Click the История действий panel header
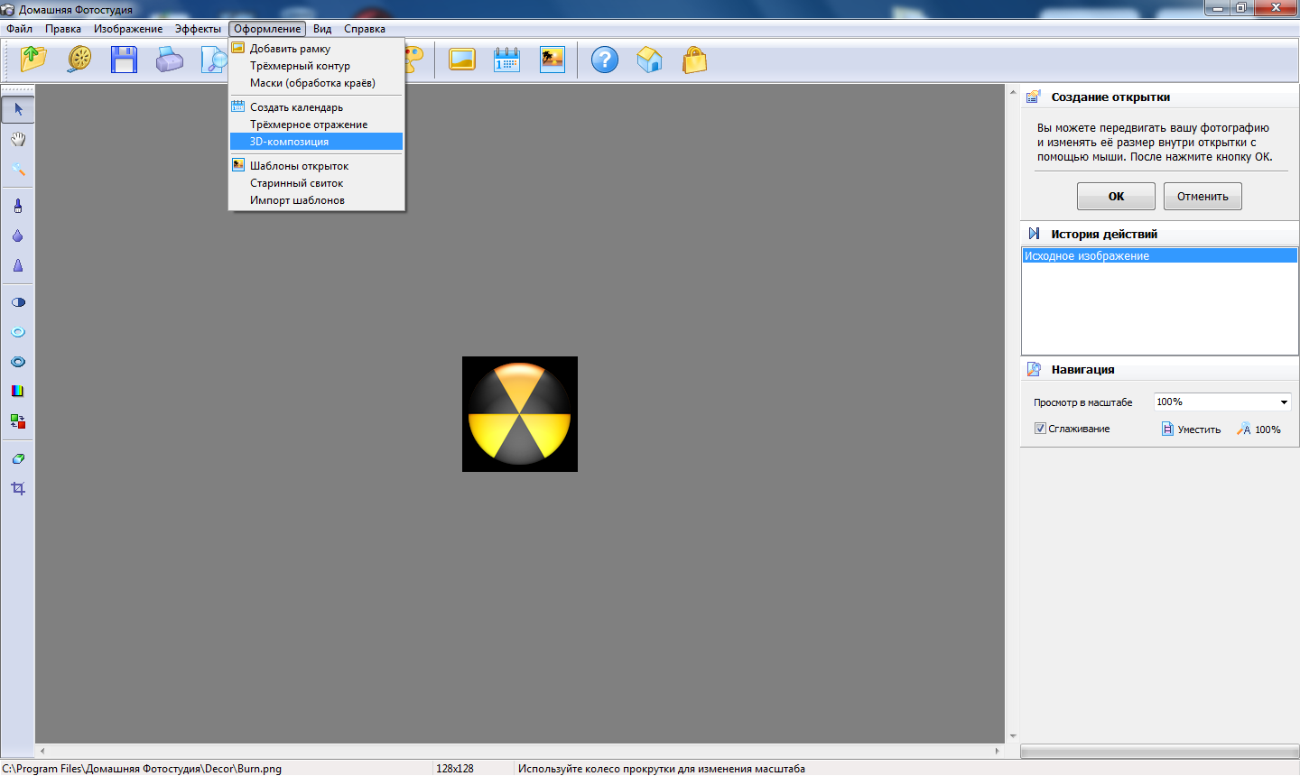The image size is (1300, 776). (x=1159, y=234)
